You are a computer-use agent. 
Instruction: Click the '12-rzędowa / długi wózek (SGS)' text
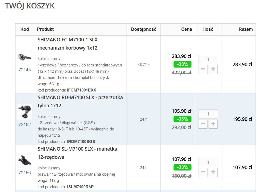[x=66, y=123]
